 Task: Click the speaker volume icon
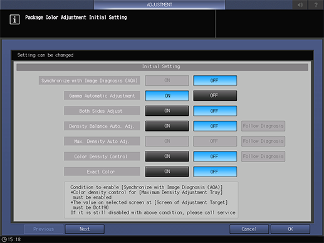[x=300, y=4]
